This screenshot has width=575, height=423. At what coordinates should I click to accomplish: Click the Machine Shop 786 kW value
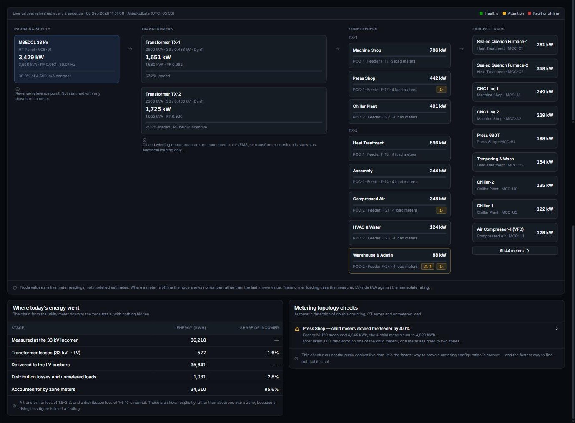click(438, 50)
